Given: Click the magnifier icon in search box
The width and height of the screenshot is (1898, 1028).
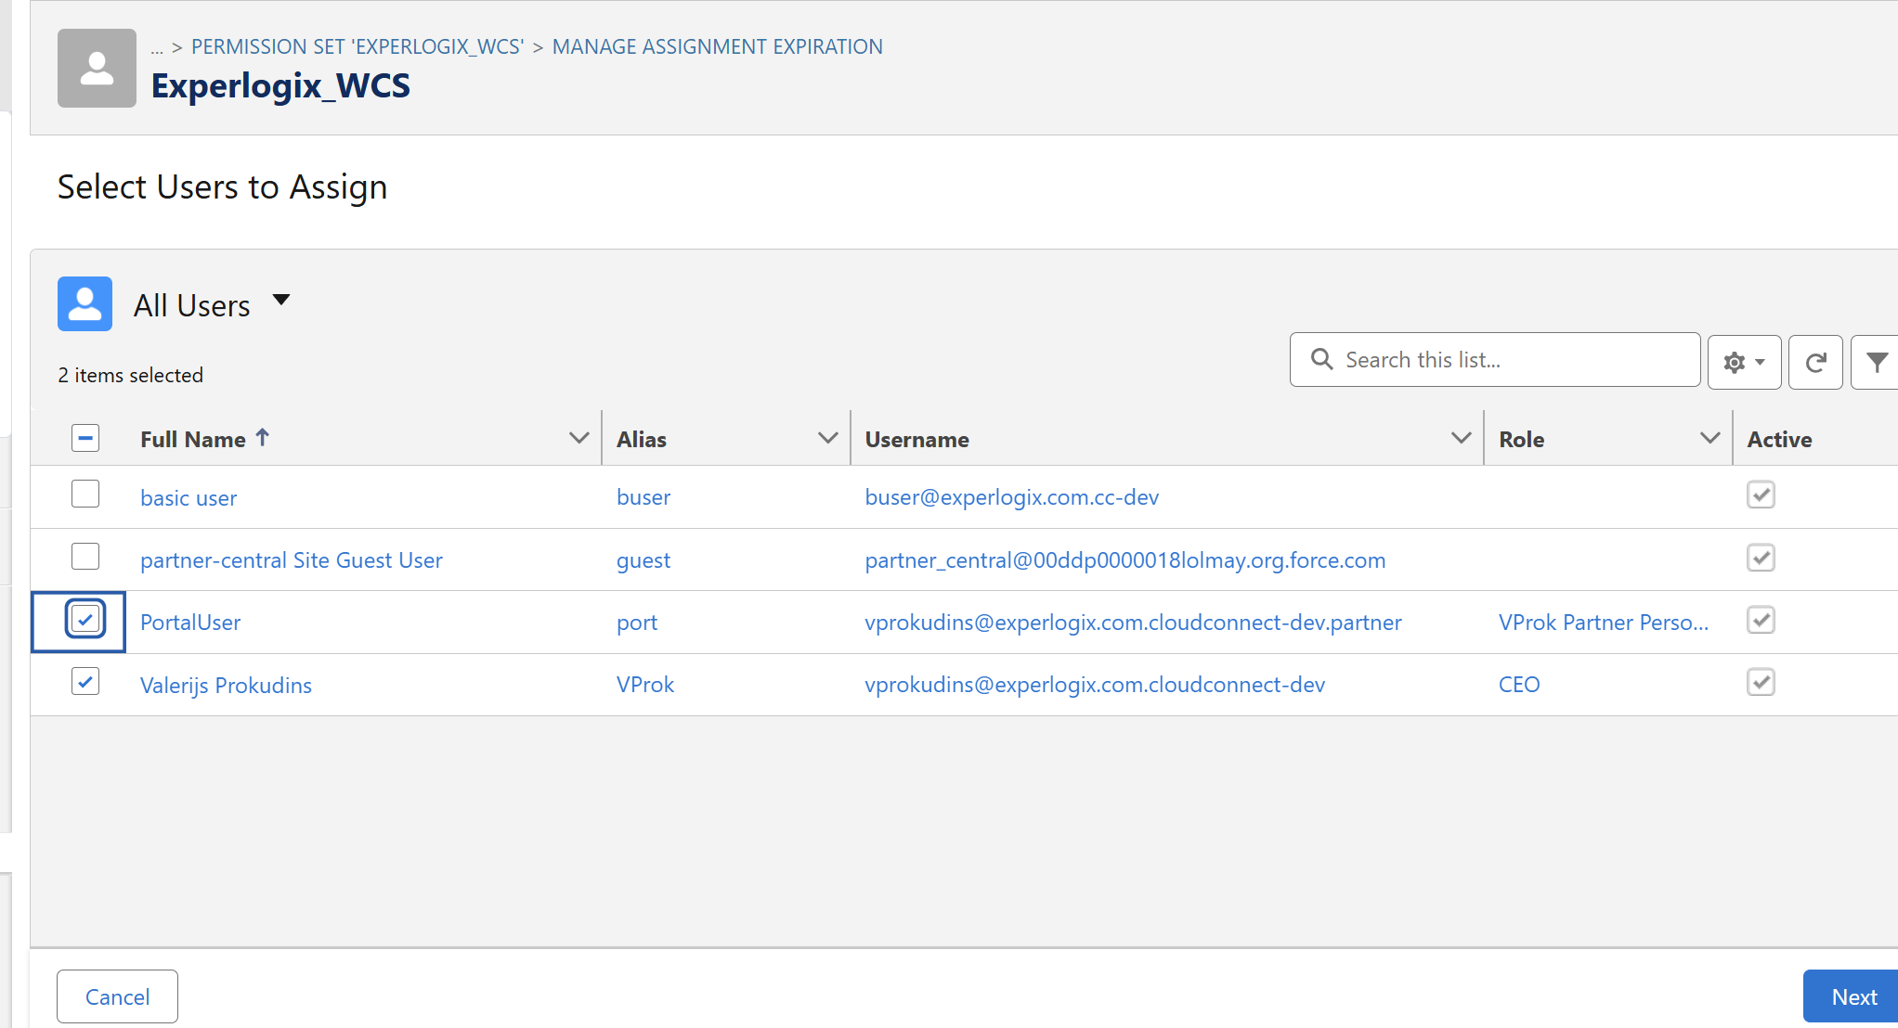Looking at the screenshot, I should tap(1321, 359).
